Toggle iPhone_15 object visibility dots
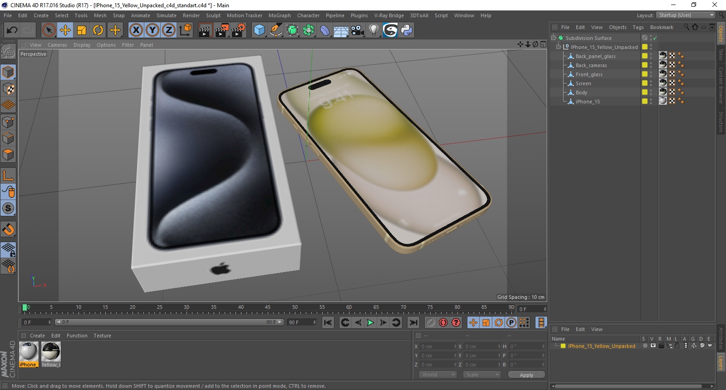Image resolution: width=726 pixels, height=390 pixels. click(651, 102)
